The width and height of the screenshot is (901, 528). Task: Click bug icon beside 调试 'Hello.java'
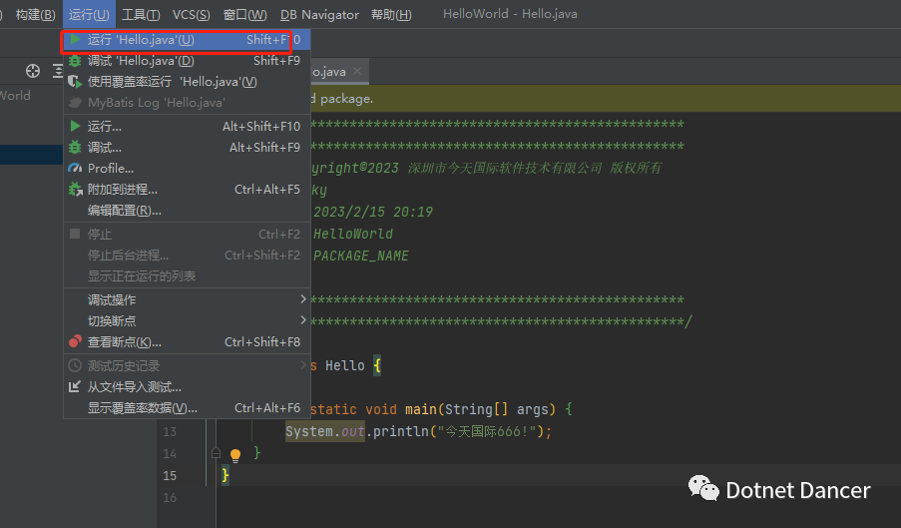point(75,60)
